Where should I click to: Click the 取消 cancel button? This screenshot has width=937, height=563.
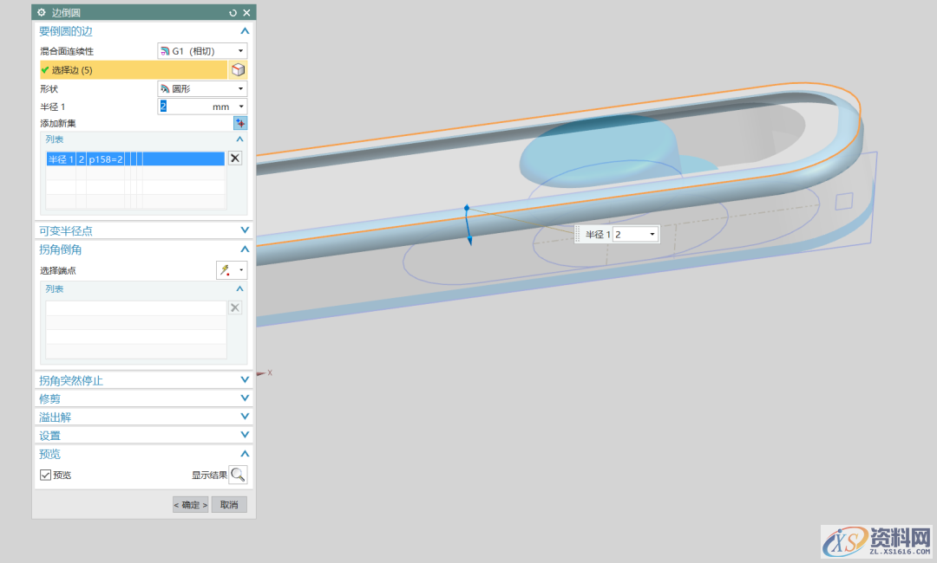tap(229, 505)
